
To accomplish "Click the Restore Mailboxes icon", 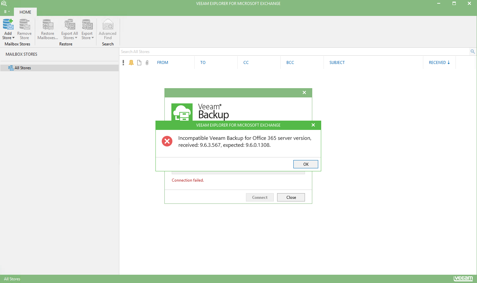I will 48,25.
